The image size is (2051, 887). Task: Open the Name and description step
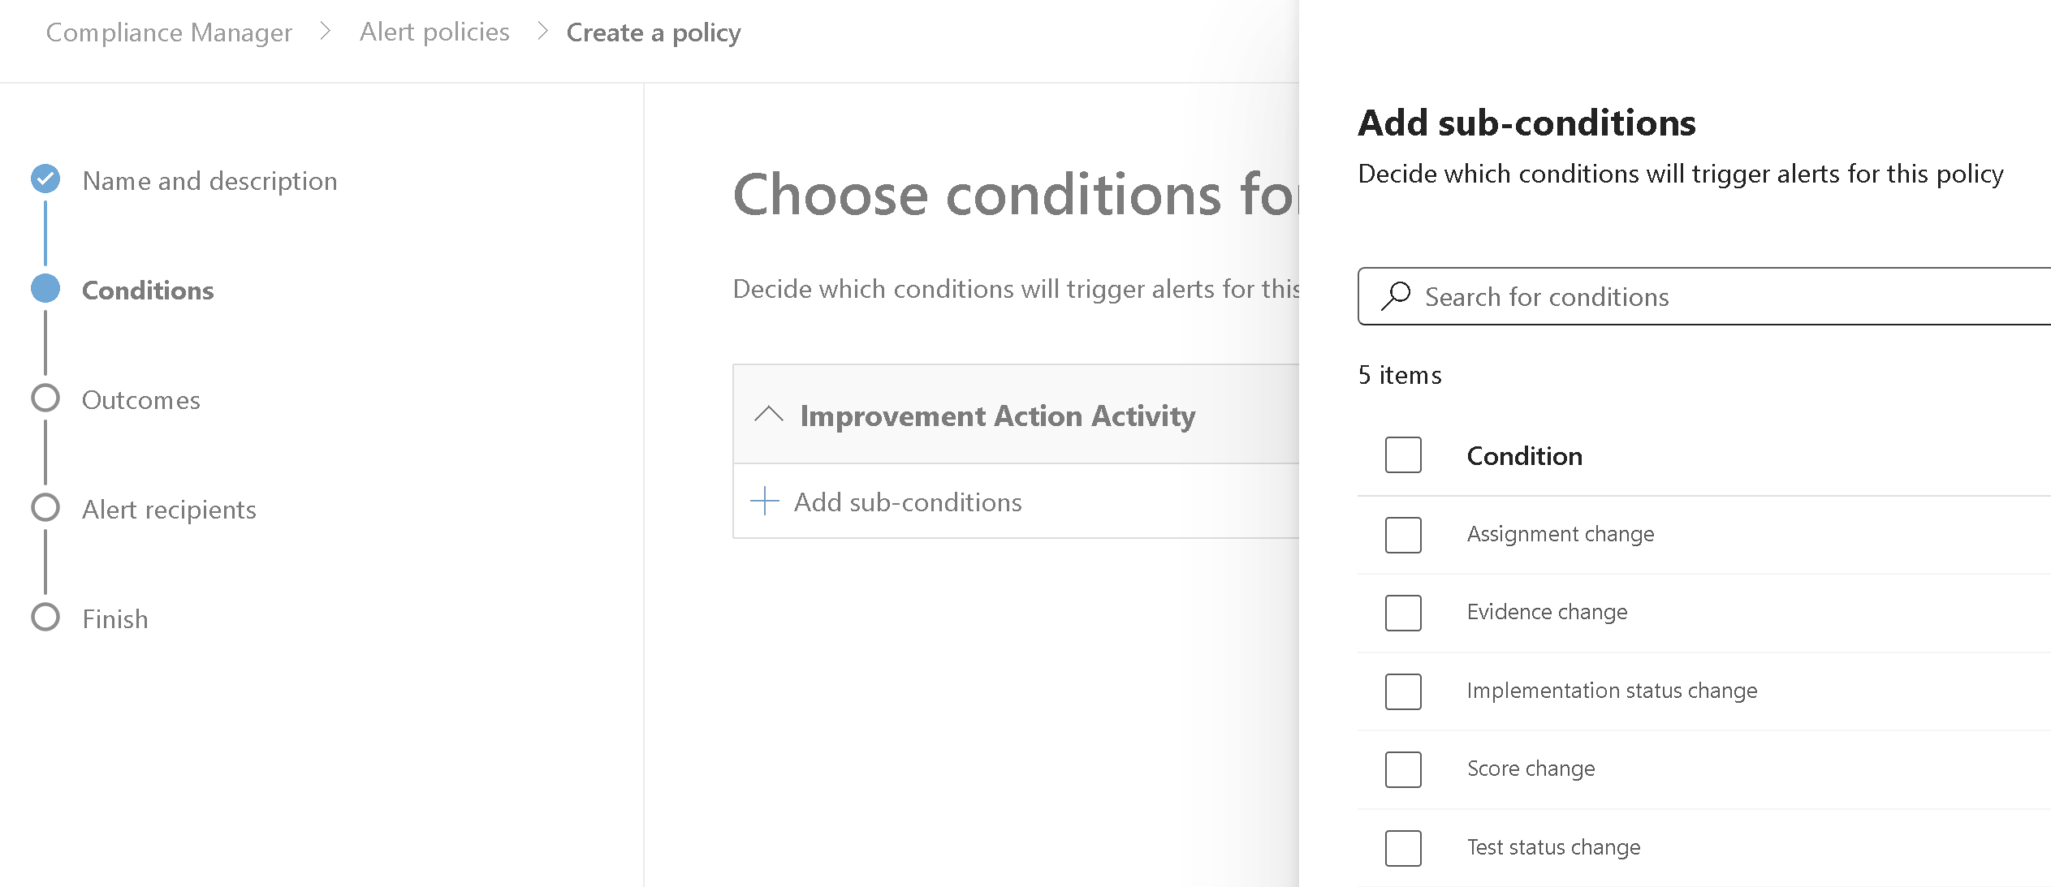click(x=209, y=181)
